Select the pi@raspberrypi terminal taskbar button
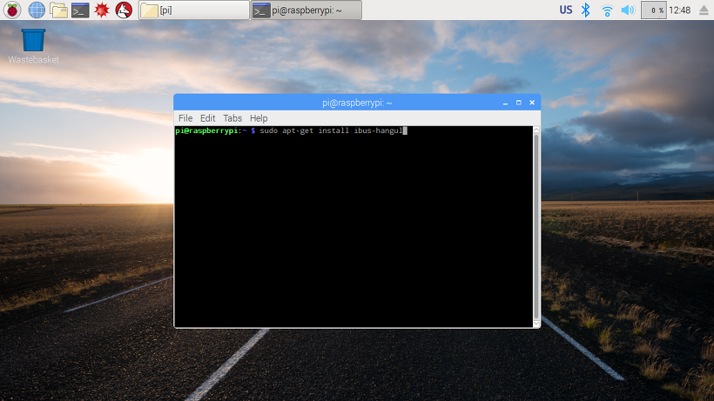 click(306, 10)
